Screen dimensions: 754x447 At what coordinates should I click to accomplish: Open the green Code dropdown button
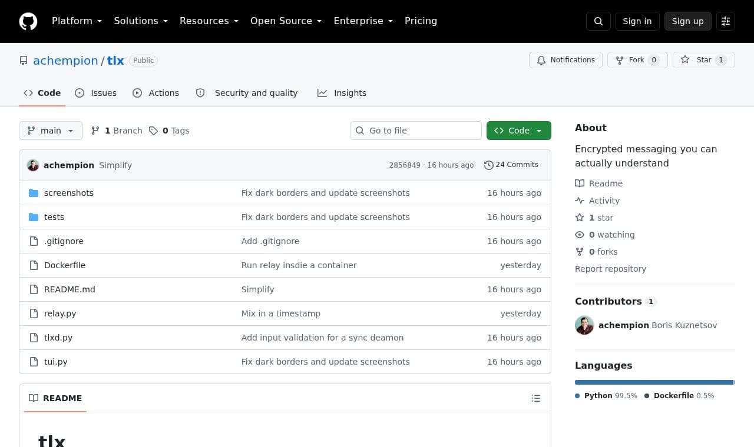click(x=519, y=131)
